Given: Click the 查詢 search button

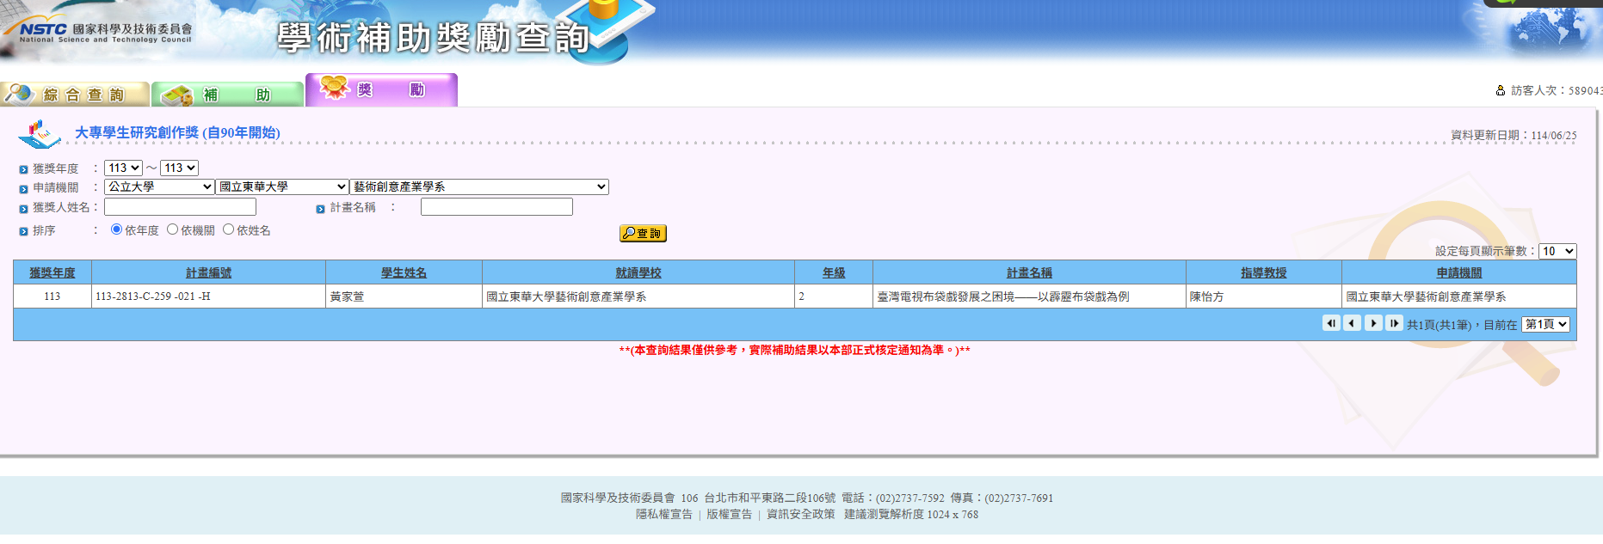Looking at the screenshot, I should [x=643, y=234].
